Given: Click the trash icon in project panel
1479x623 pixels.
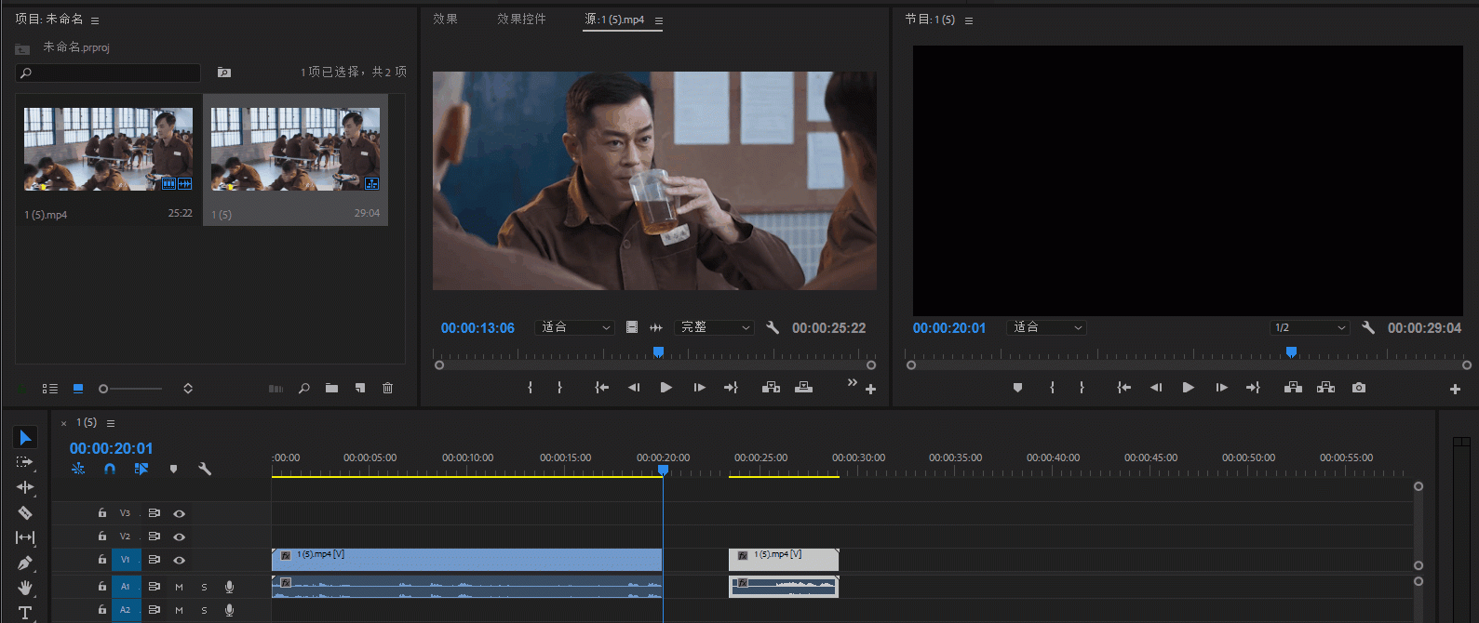Looking at the screenshot, I should [x=388, y=389].
